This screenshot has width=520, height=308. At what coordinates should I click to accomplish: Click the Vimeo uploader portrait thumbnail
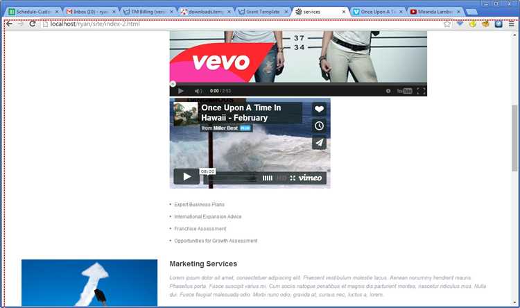pos(185,114)
